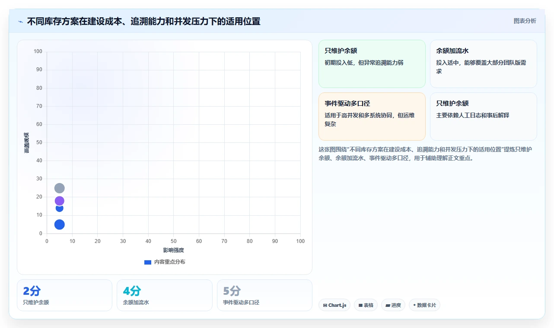This screenshot has width=554, height=328.
Task: Click the small blue bubble under the purple one
Action: [60, 208]
